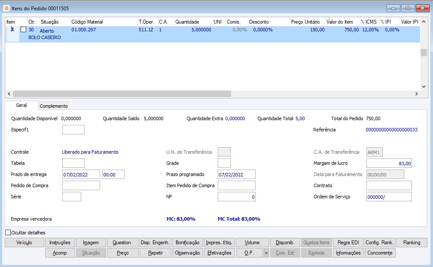
Task: Click the Config. Rank. button
Action: click(380, 243)
